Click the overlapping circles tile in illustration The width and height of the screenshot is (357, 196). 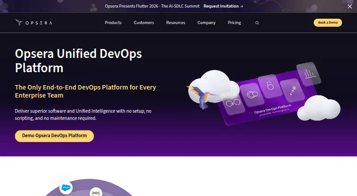tap(252, 94)
